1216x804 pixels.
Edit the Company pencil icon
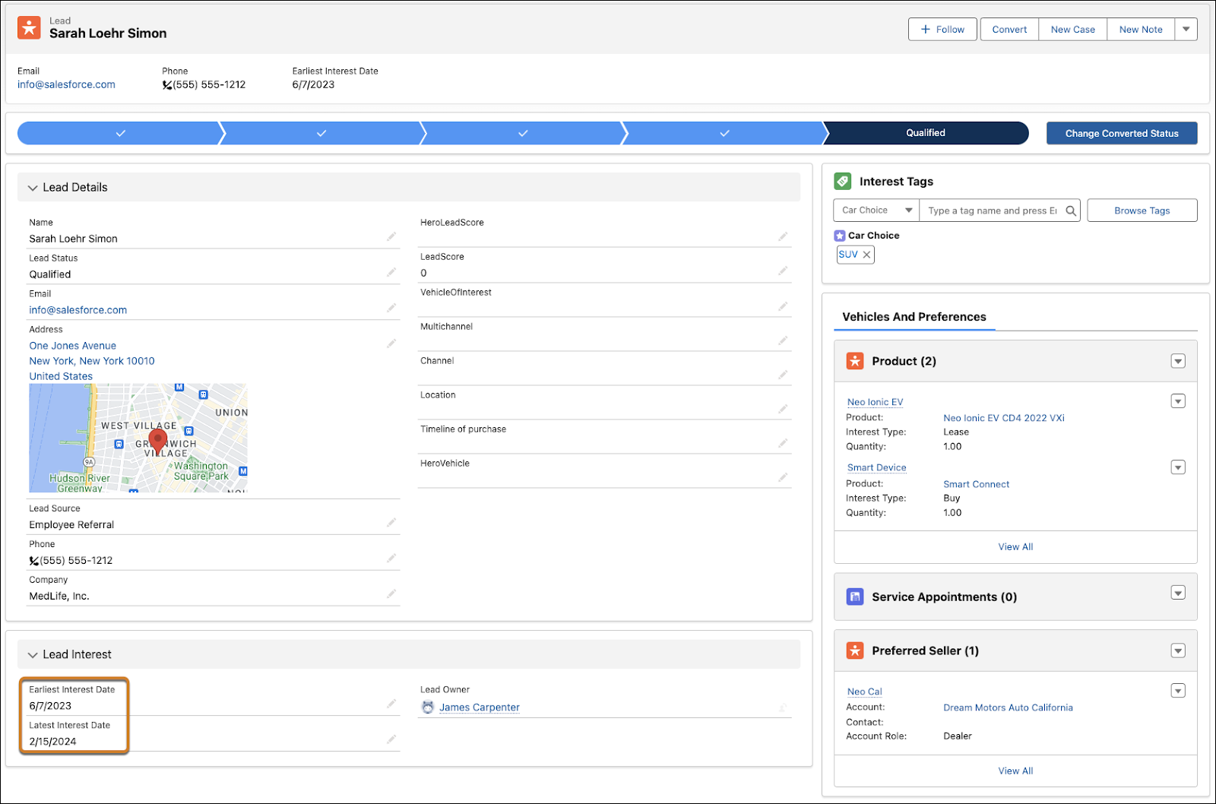click(391, 594)
